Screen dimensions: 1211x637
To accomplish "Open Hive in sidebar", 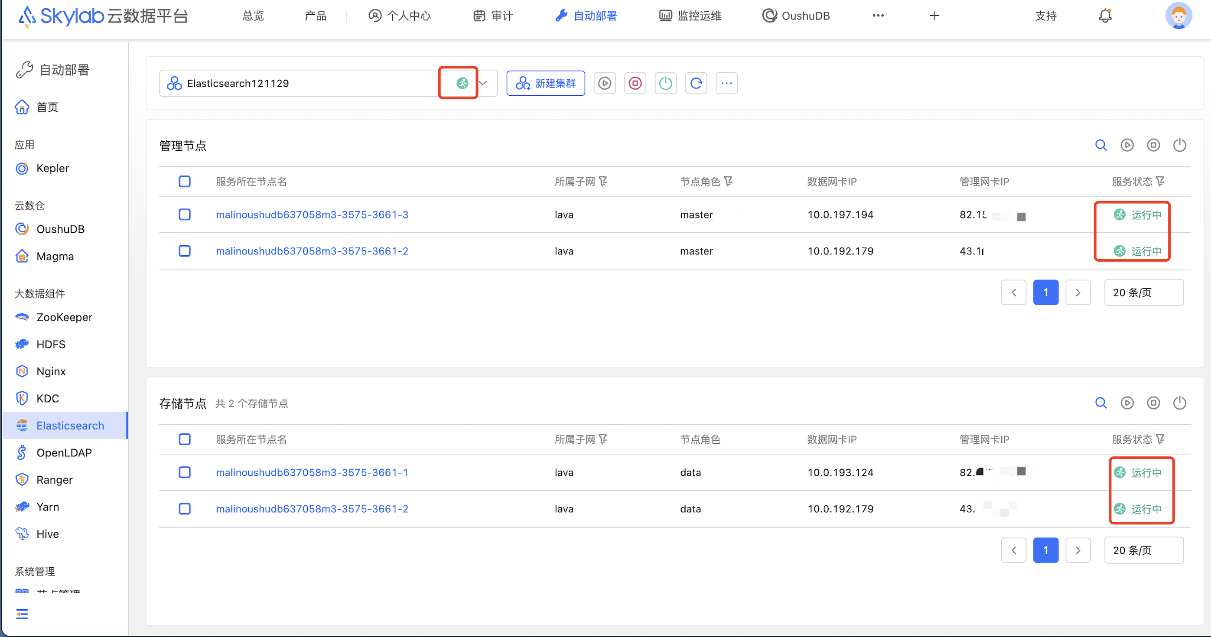I will (37, 534).
